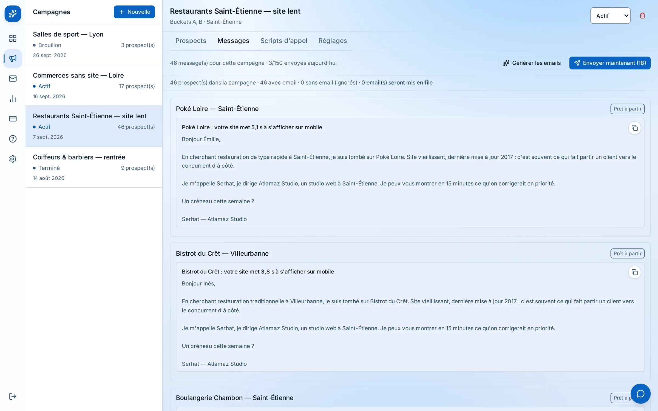658x411 pixels.
Task: Click the Brouillon status label
Action: click(50, 45)
